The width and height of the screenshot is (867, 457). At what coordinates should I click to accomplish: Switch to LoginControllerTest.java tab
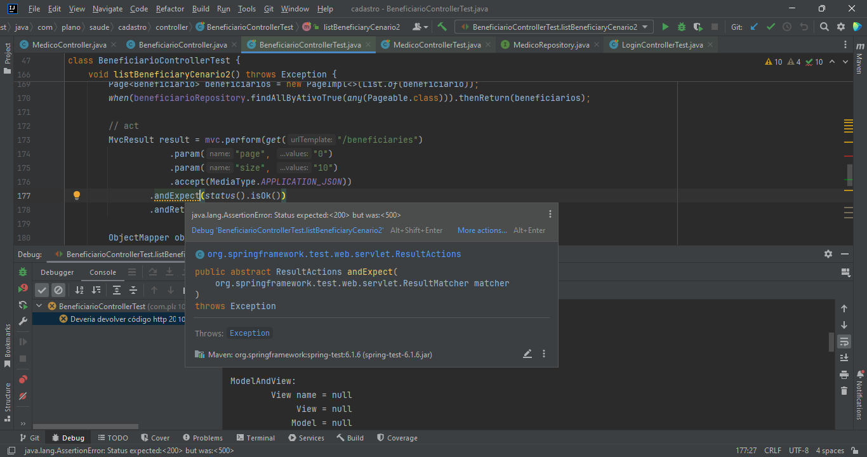click(x=663, y=45)
